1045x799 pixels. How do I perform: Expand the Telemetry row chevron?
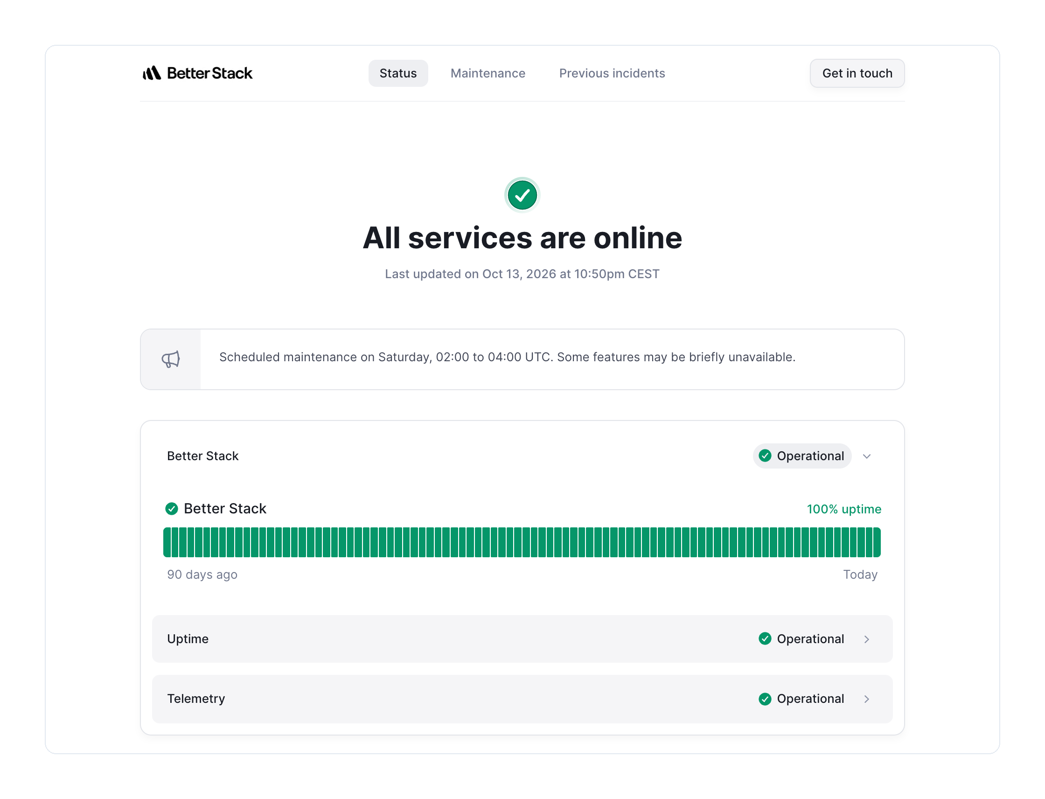coord(866,699)
